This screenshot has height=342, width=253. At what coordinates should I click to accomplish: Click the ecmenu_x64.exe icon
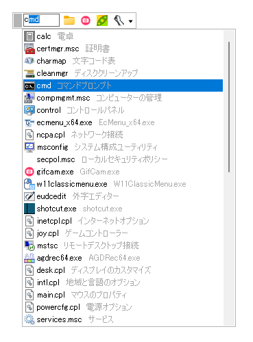29,122
